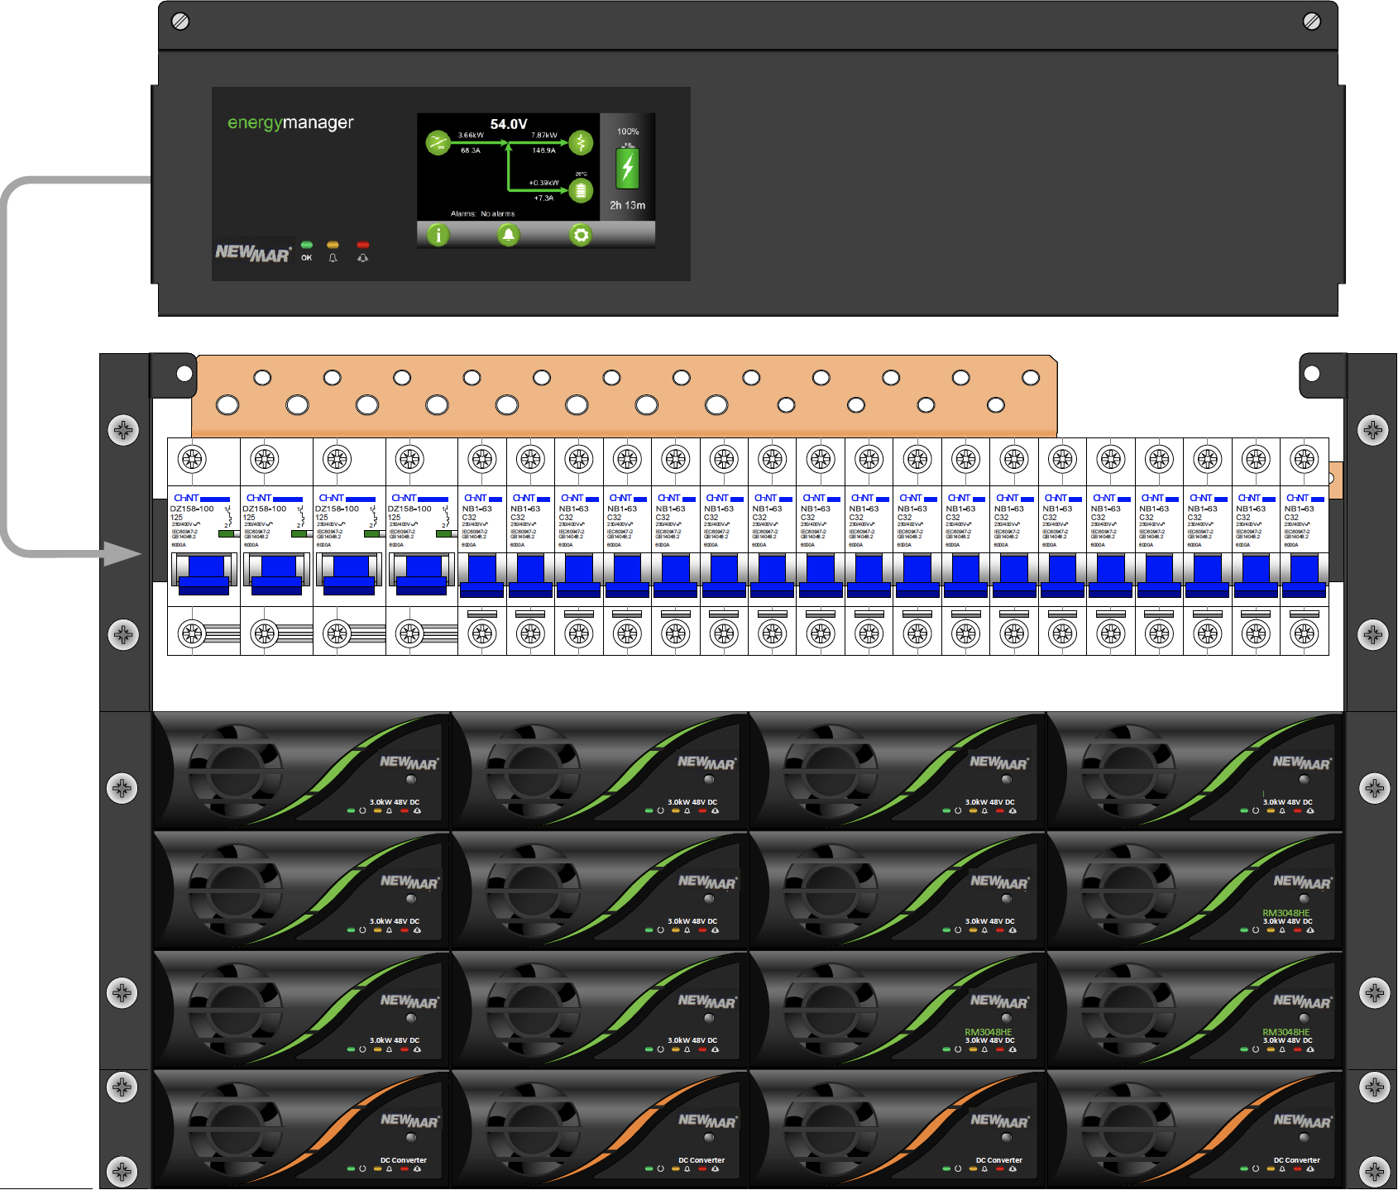This screenshot has width=1398, height=1190.
Task: Toggle the second DZ158-100 breaker from the left
Action: coord(276,575)
